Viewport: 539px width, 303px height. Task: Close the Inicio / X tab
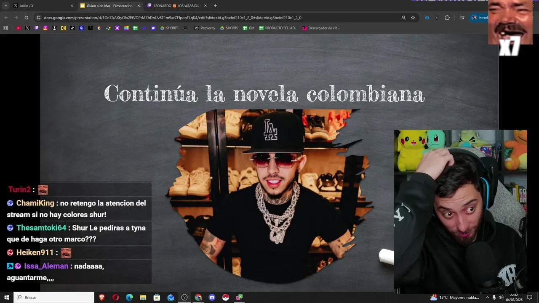(72, 6)
